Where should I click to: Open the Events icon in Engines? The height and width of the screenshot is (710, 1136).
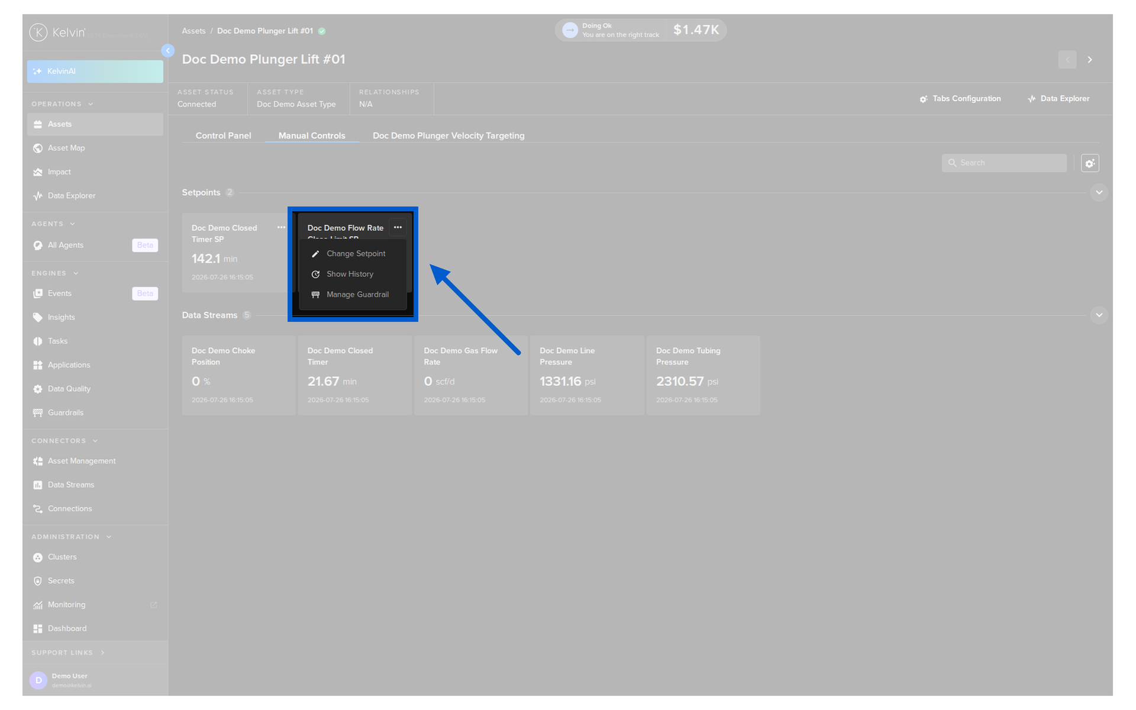click(x=38, y=293)
